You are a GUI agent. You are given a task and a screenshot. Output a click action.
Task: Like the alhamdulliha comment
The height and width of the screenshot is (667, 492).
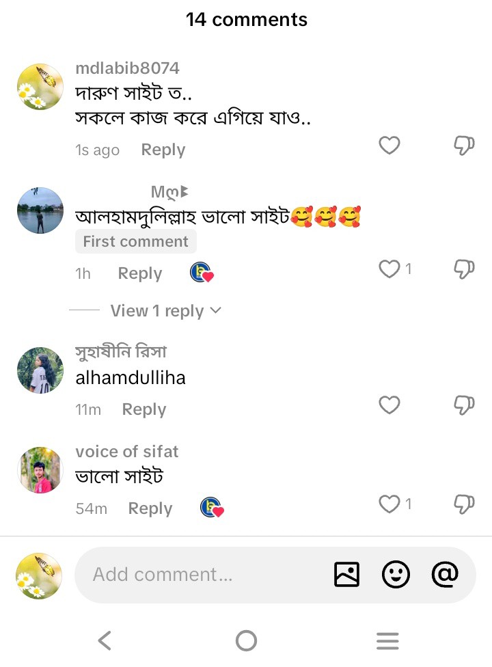(389, 405)
